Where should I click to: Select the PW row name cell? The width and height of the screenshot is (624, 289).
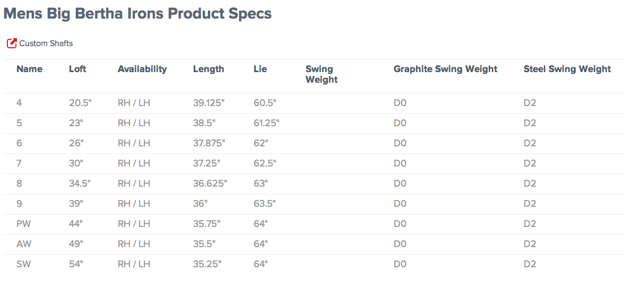[24, 224]
